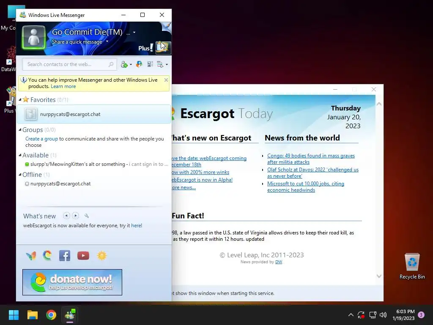Click the favorite contact's avatar thumbnail
Screen dimensions: 433x325
30,114
